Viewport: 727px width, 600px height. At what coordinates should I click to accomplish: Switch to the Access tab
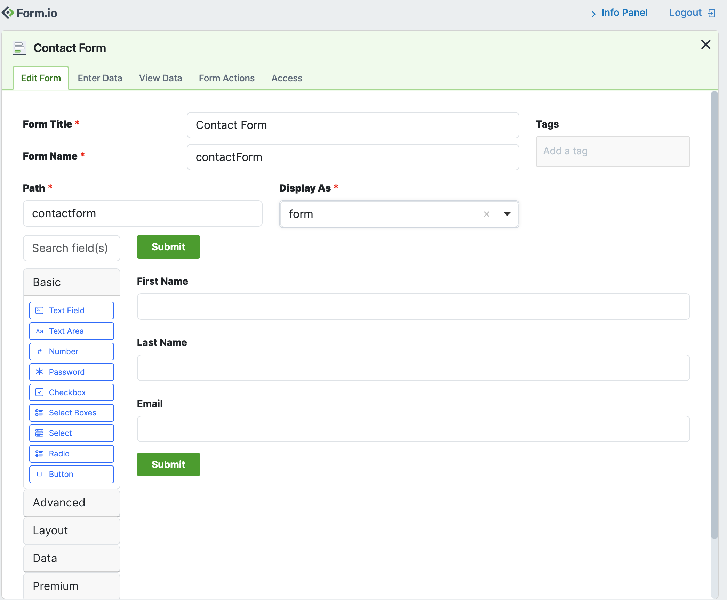(287, 78)
